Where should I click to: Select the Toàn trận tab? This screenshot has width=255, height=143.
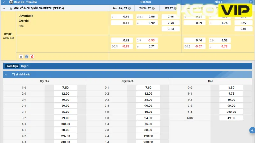(12, 66)
